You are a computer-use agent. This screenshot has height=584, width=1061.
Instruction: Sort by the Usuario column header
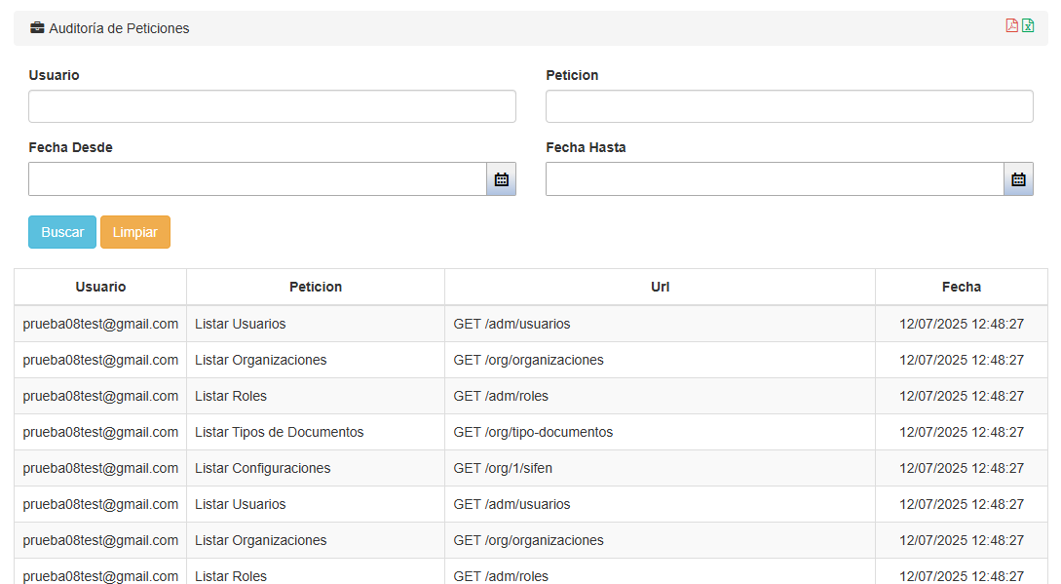[100, 287]
